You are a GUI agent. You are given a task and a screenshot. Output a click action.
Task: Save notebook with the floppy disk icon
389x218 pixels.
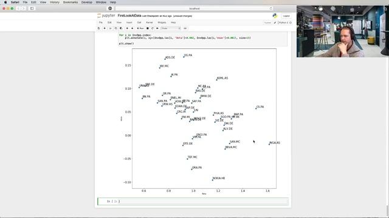(98, 28)
